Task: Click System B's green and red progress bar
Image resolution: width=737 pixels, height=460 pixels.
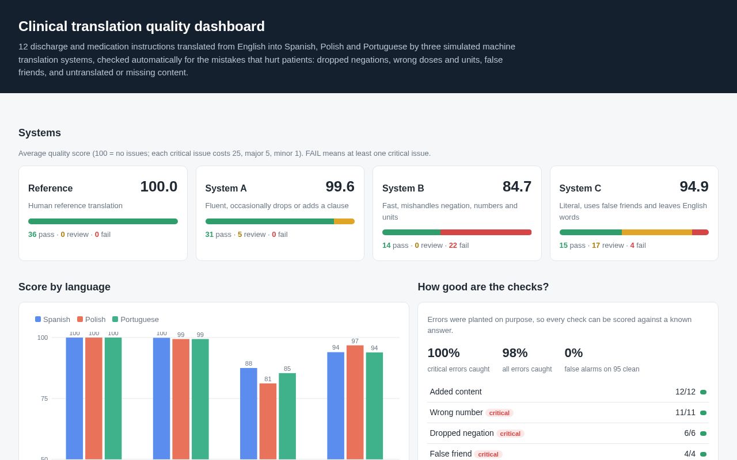Action: coord(457,232)
